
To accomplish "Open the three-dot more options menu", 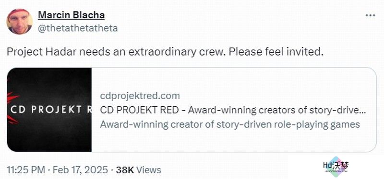I will coord(370,15).
